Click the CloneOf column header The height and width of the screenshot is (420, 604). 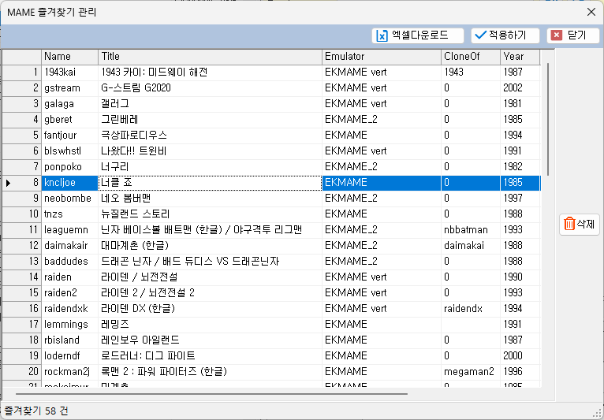[x=470, y=57]
